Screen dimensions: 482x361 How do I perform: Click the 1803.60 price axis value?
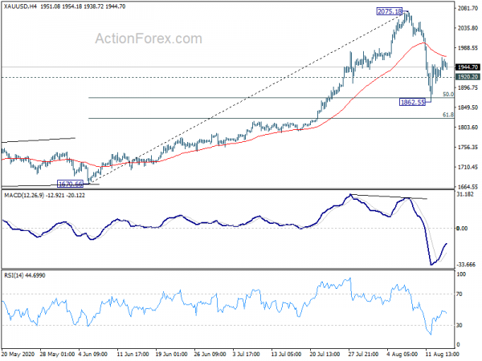(x=468, y=127)
